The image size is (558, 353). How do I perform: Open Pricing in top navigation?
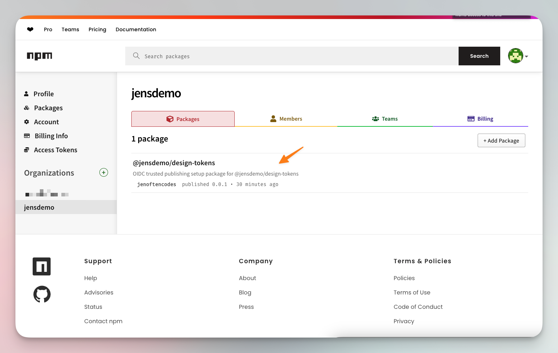97,29
